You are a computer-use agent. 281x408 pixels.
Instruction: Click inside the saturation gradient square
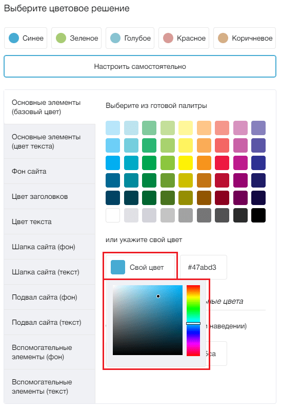pyautogui.click(x=148, y=320)
